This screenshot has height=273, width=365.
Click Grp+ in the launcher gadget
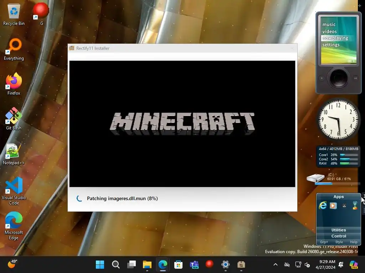click(x=324, y=242)
